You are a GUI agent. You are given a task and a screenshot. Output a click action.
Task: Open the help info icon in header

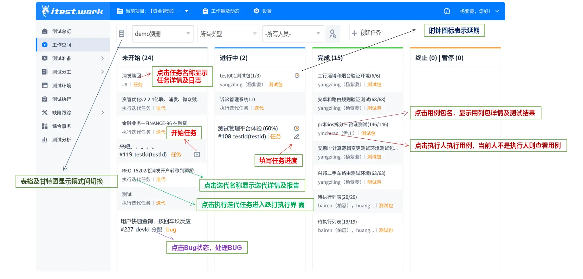(x=447, y=11)
